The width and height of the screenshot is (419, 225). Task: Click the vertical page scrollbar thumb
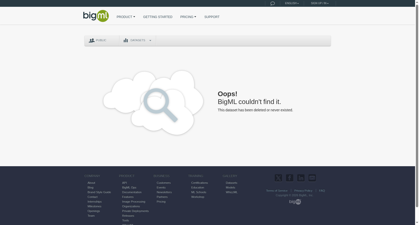[417, 106]
